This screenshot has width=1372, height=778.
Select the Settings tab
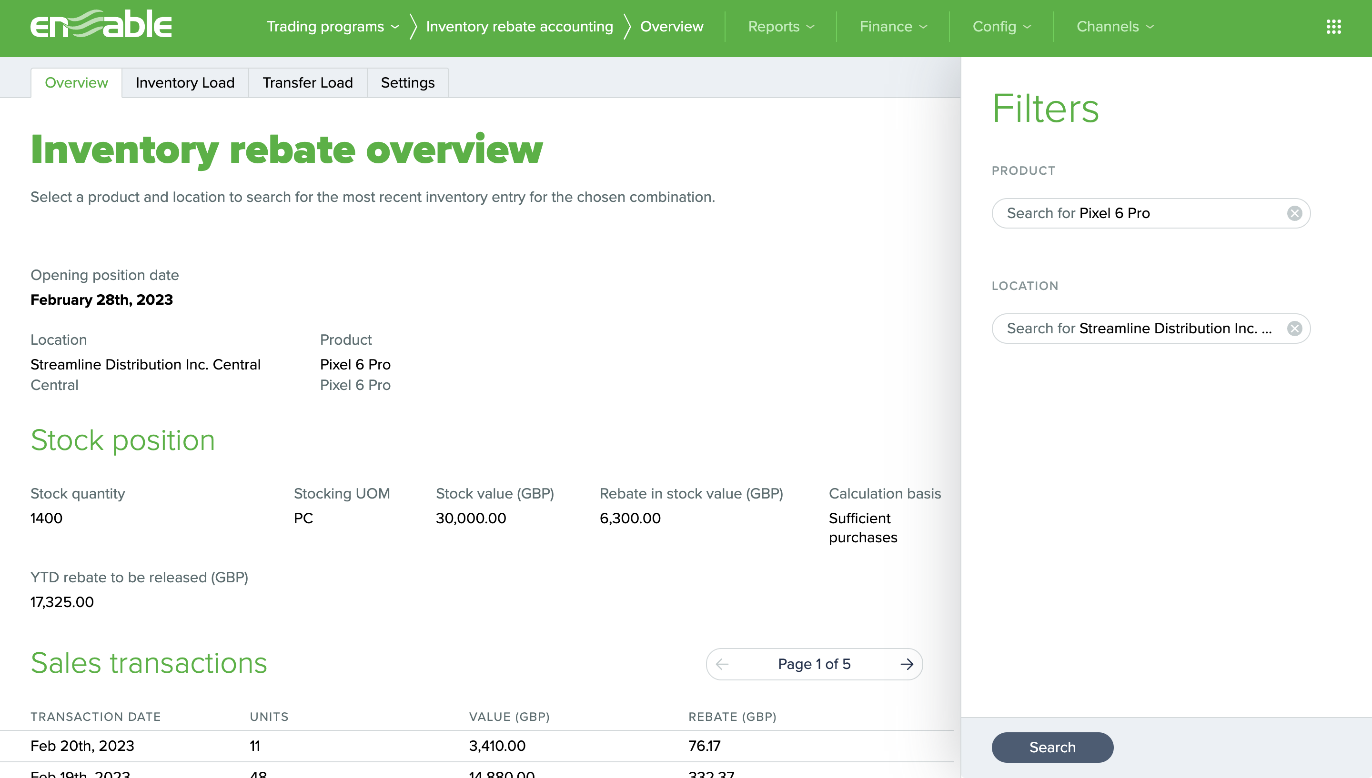[x=407, y=83]
